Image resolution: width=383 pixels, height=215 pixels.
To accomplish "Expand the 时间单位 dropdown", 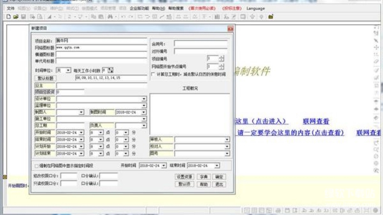I will [x=67, y=70].
